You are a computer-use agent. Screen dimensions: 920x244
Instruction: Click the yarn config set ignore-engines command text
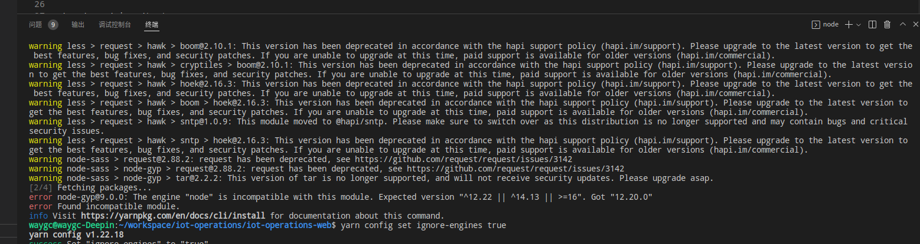pyautogui.click(x=423, y=226)
